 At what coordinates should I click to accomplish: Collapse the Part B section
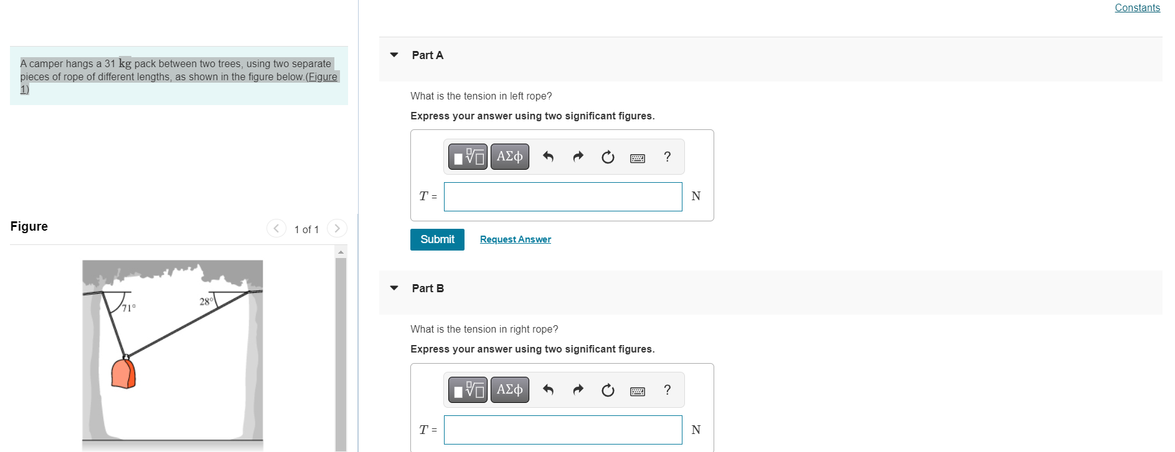[394, 288]
